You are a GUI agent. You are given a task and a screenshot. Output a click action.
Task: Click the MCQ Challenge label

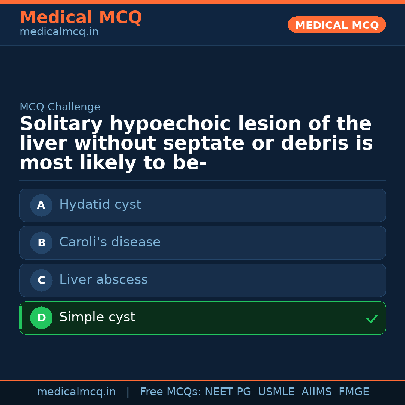click(x=60, y=107)
